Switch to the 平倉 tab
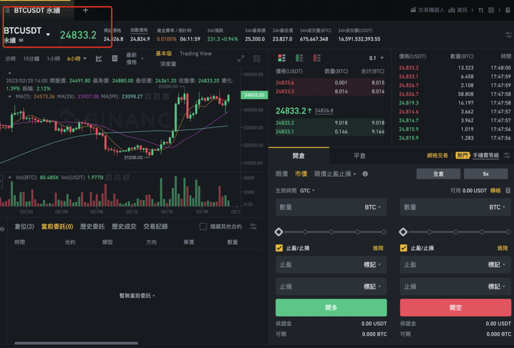Image resolution: width=514 pixels, height=348 pixels. (x=359, y=156)
